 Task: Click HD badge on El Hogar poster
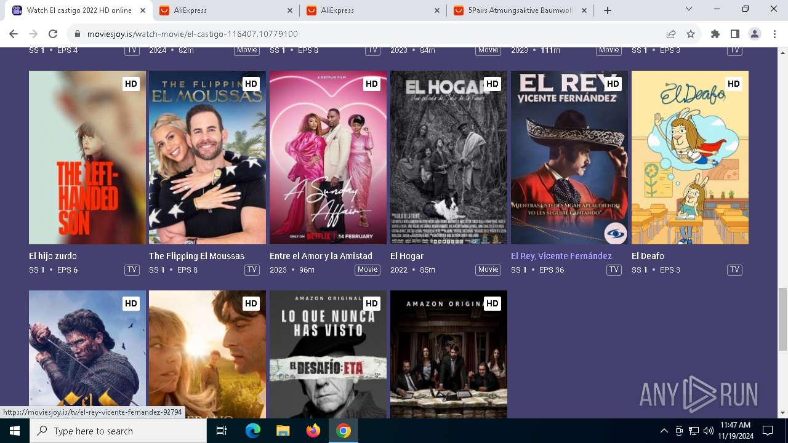pos(492,84)
